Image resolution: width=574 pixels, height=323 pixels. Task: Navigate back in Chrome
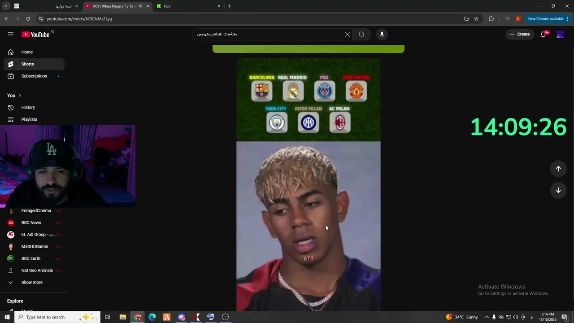[6, 19]
